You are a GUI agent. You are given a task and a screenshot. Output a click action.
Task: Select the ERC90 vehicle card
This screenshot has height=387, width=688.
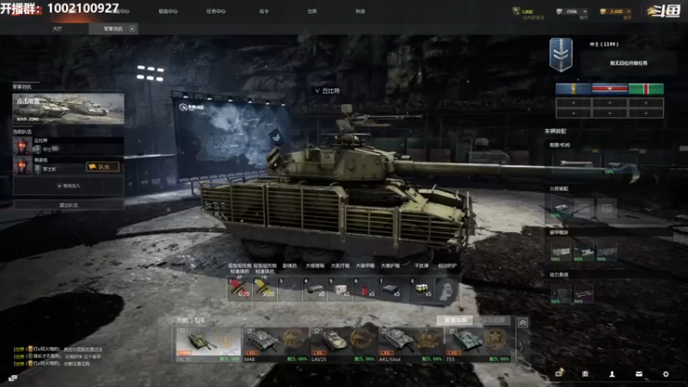point(208,345)
